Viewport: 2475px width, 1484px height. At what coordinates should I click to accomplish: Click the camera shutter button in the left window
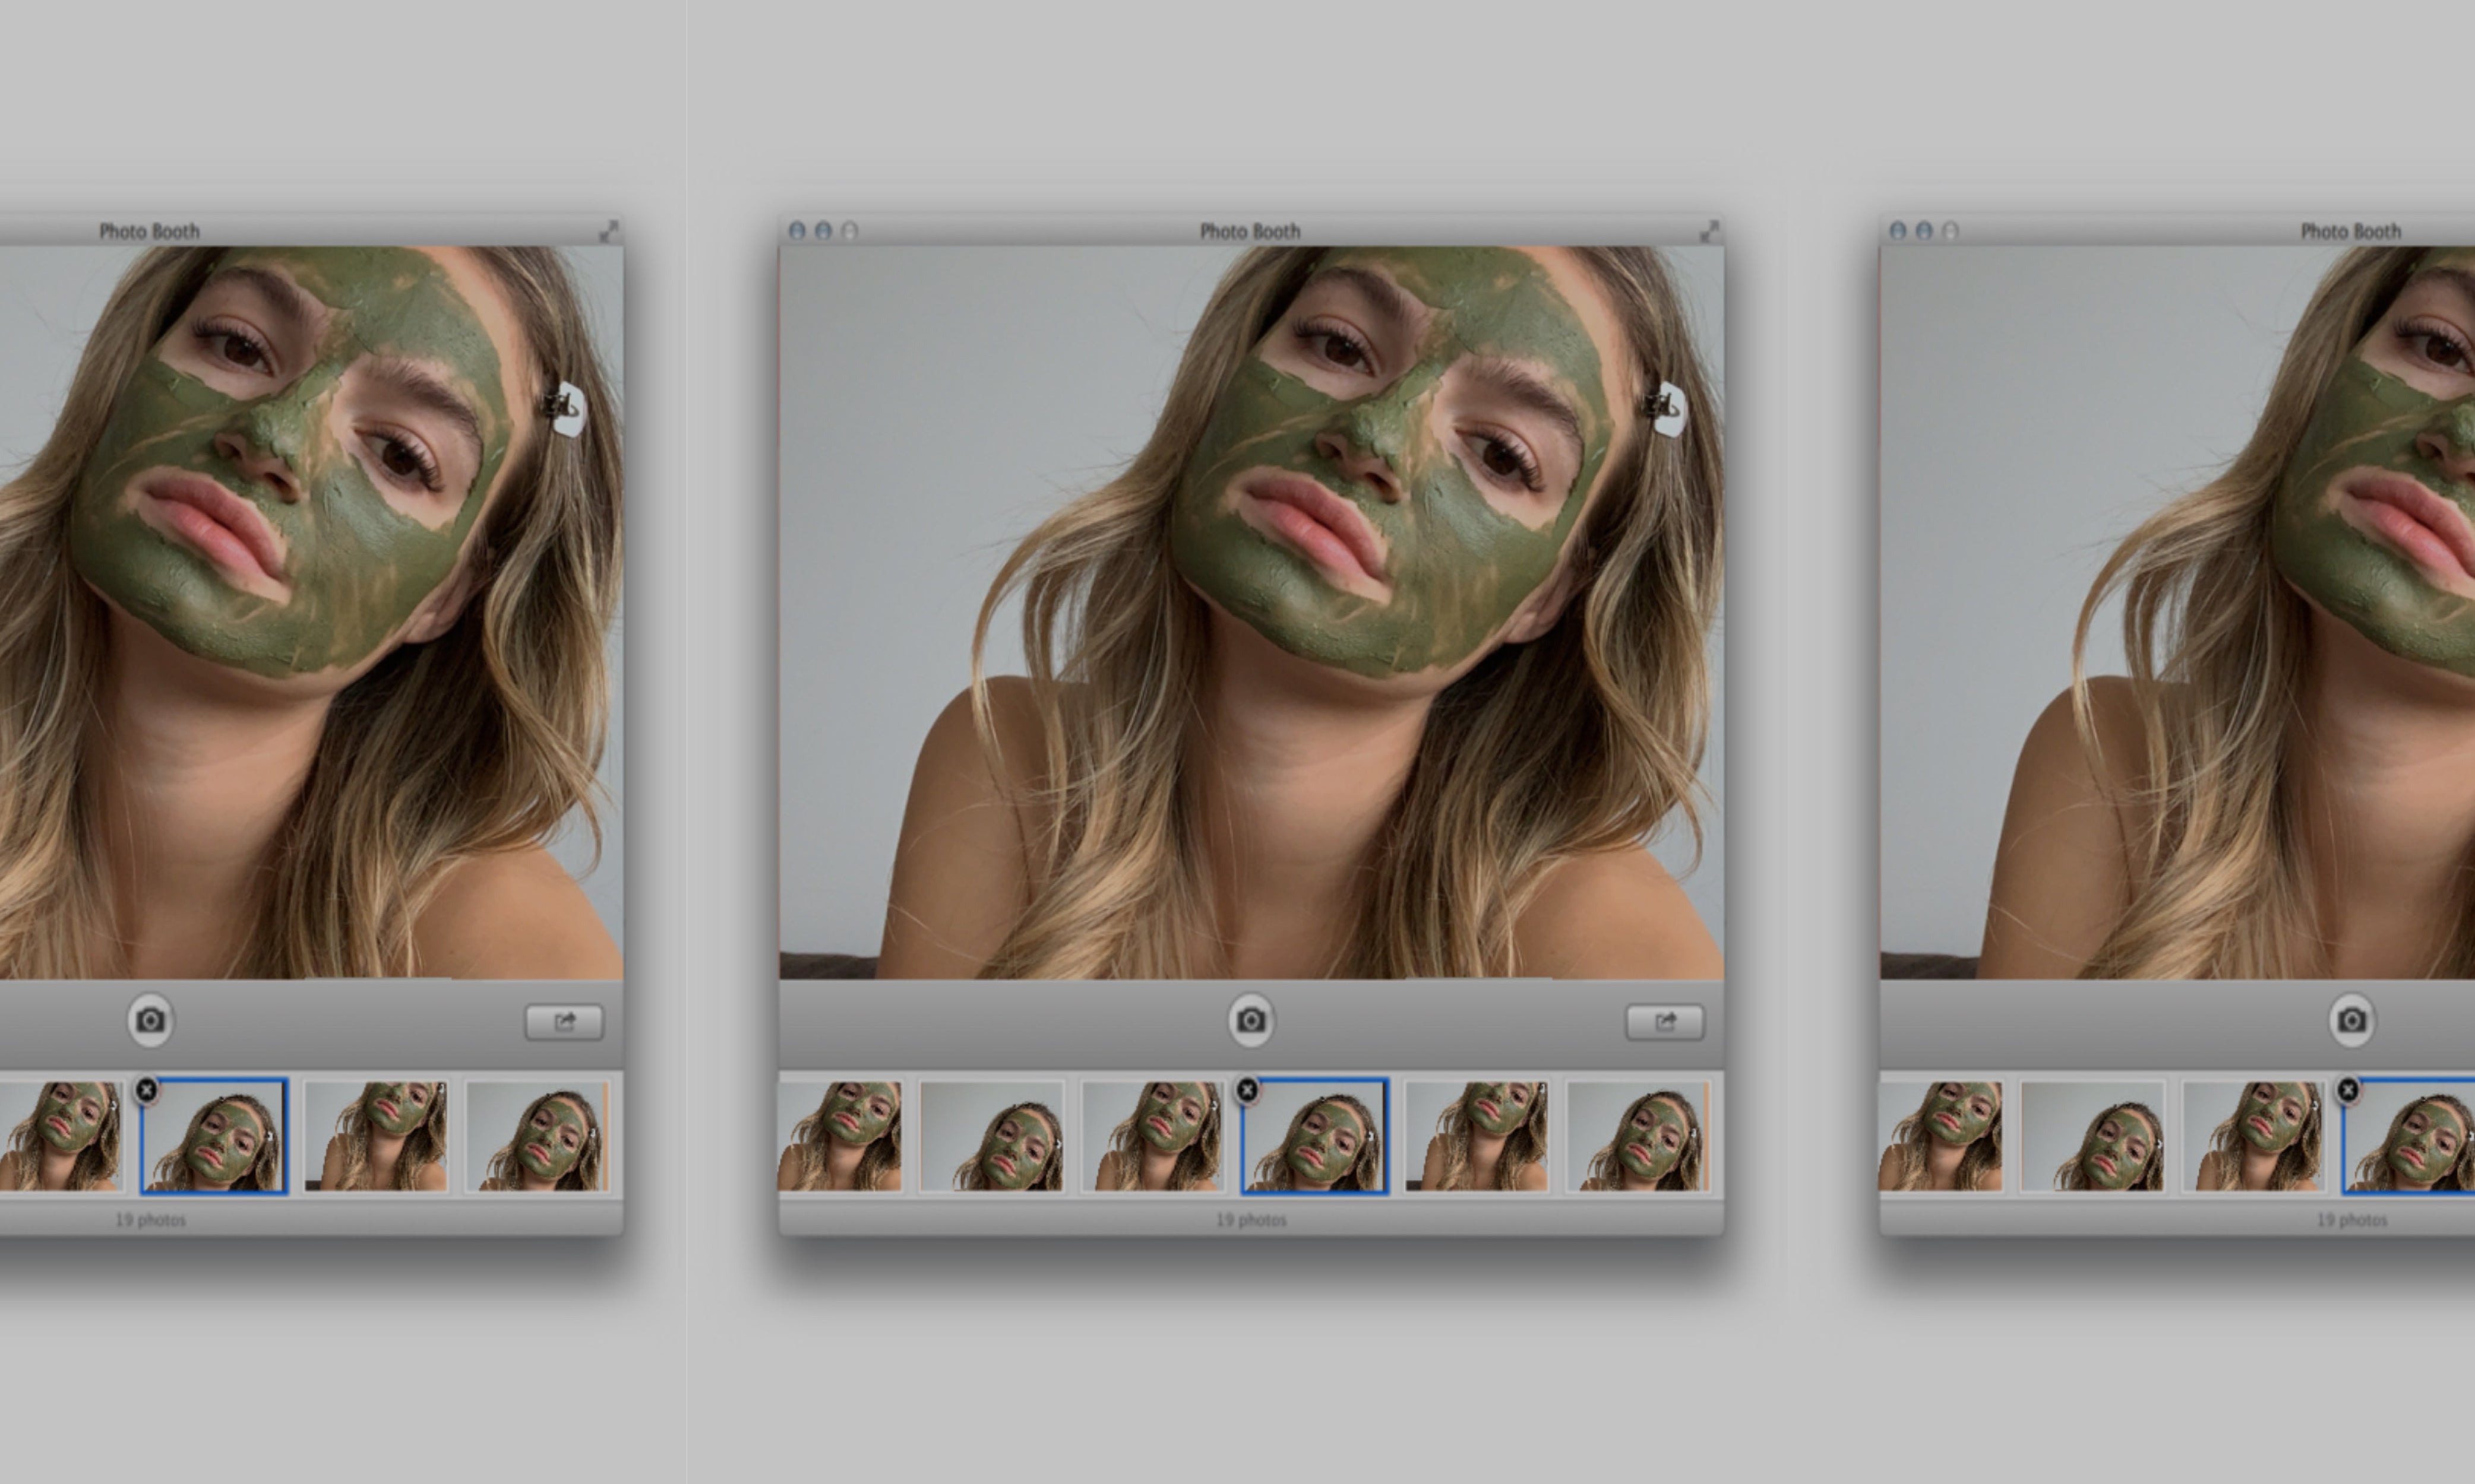150,1020
